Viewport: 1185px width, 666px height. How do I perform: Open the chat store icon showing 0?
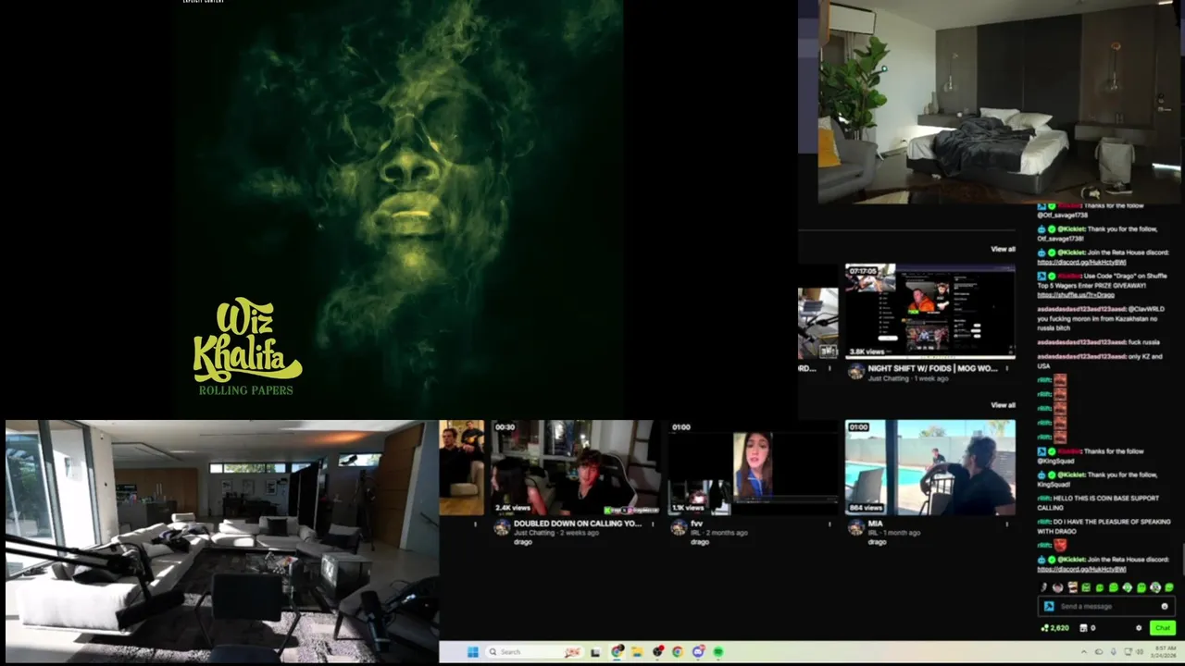tap(1088, 628)
